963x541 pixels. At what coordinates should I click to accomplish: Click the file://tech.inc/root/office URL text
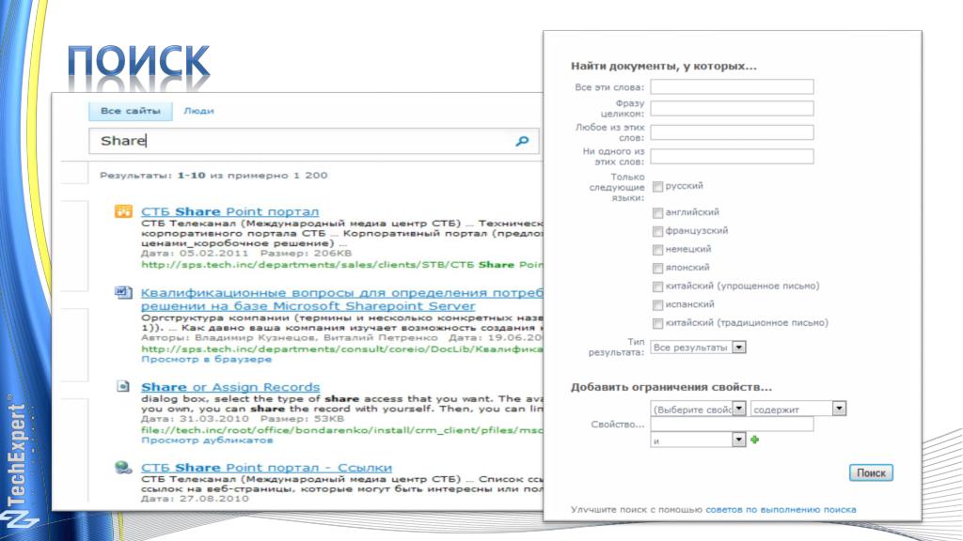coord(341,430)
